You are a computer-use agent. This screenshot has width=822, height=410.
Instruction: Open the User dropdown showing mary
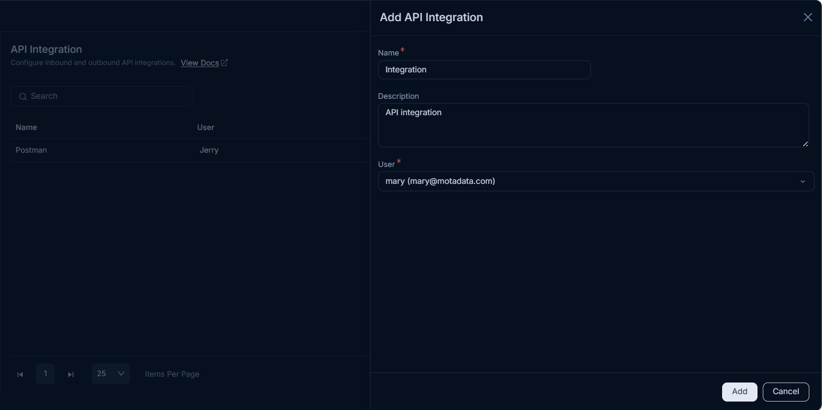tap(596, 181)
